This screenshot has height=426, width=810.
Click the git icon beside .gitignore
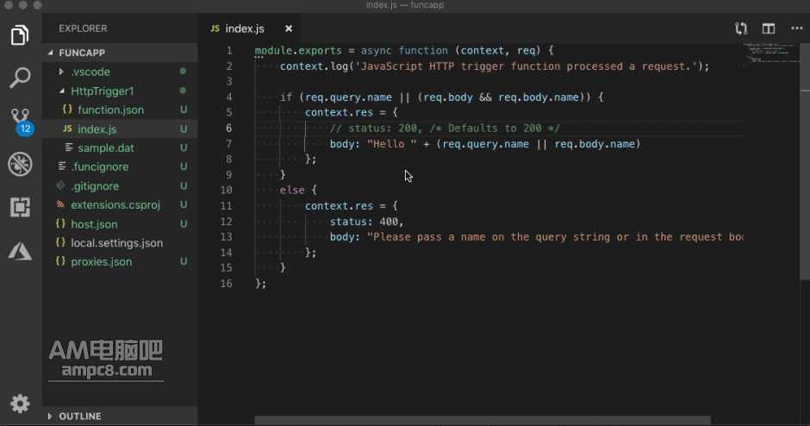pos(60,185)
